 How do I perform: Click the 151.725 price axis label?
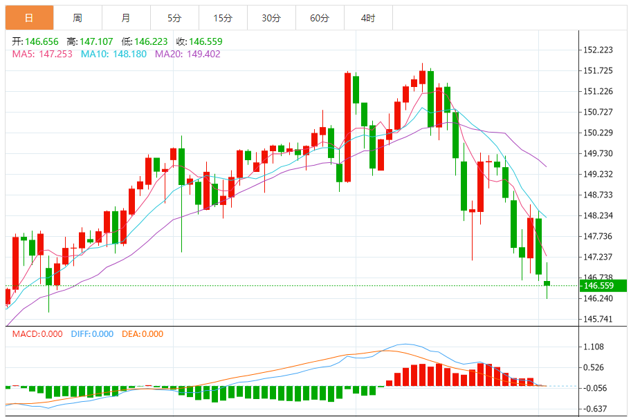pyautogui.click(x=598, y=70)
